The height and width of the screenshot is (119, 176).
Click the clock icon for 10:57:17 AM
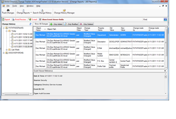(x=12, y=40)
